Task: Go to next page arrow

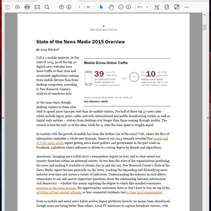Action: (69, 7)
